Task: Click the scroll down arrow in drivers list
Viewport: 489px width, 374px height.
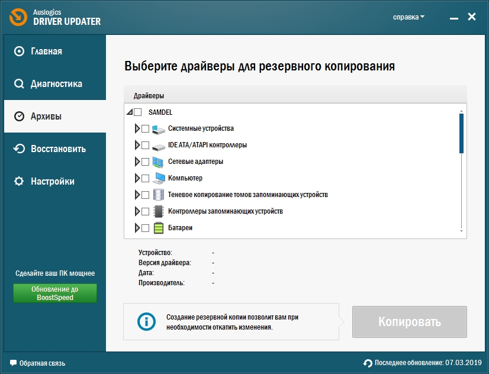Action: point(461,231)
